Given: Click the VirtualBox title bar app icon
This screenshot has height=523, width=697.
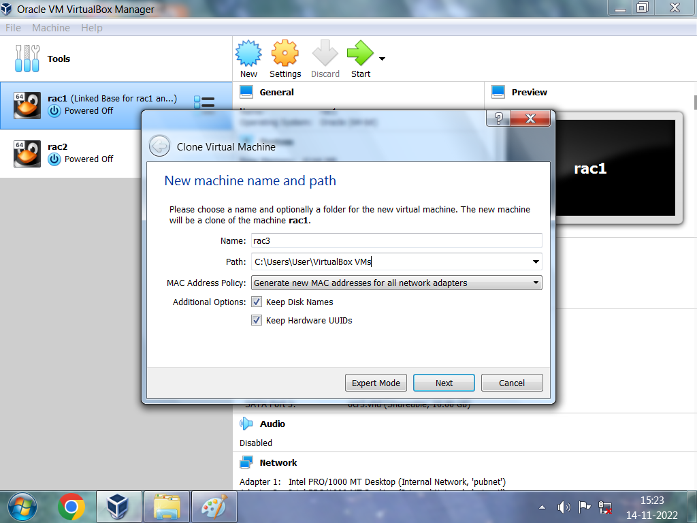Looking at the screenshot, I should (6, 9).
